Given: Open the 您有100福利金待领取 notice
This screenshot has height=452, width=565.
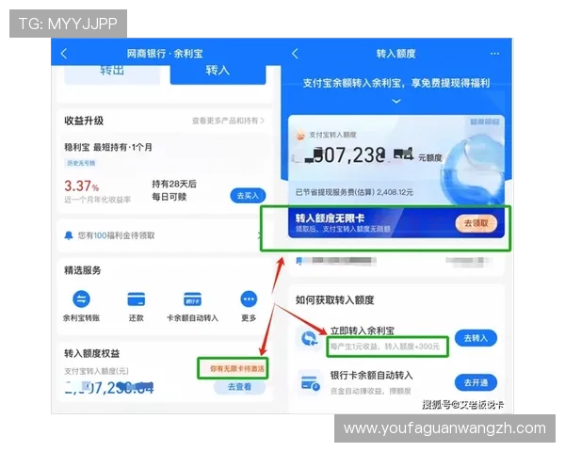Looking at the screenshot, I should [164, 235].
